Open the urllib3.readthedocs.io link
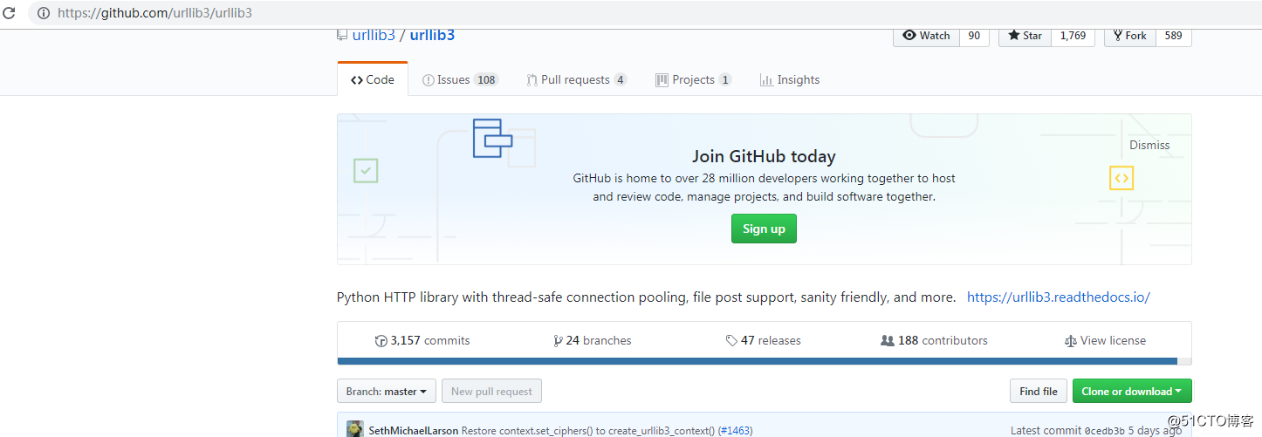This screenshot has width=1262, height=437. pos(1059,297)
